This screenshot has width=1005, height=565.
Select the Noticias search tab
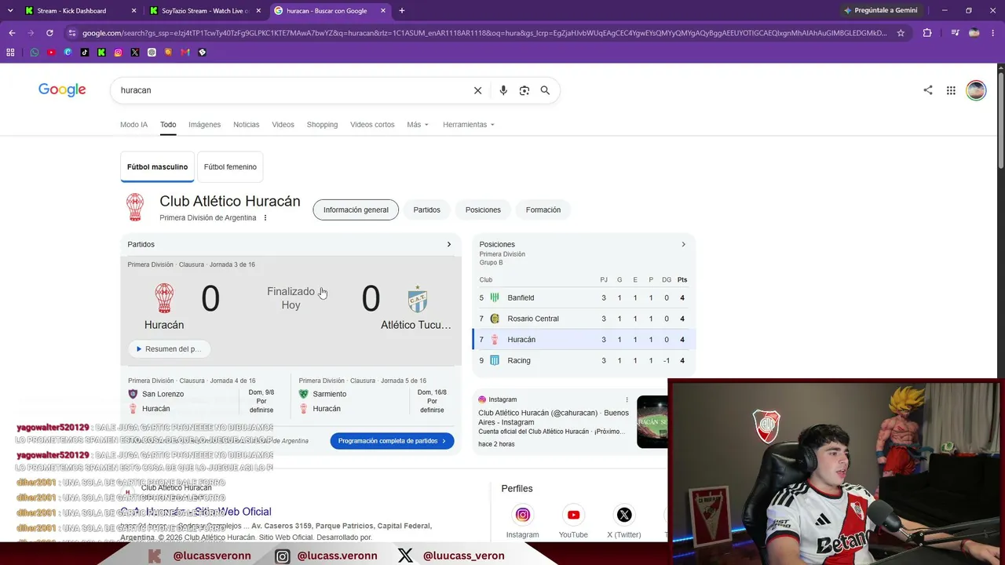click(x=246, y=125)
